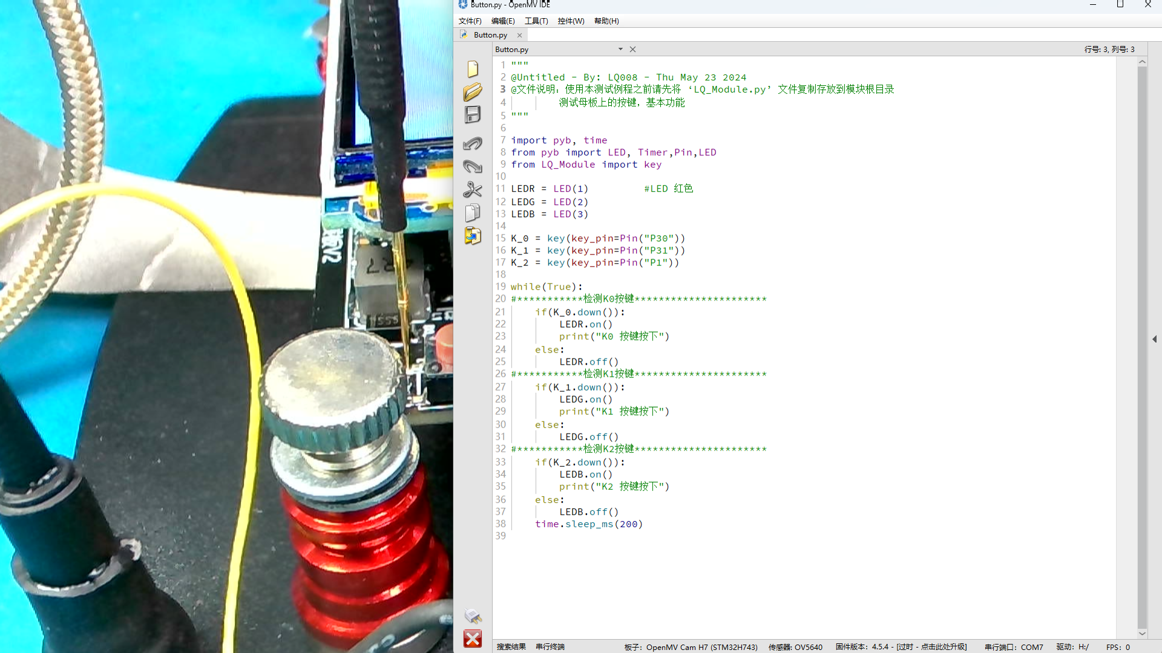Close the Button.py document tab
Image resolution: width=1162 pixels, height=653 pixels.
pos(519,35)
